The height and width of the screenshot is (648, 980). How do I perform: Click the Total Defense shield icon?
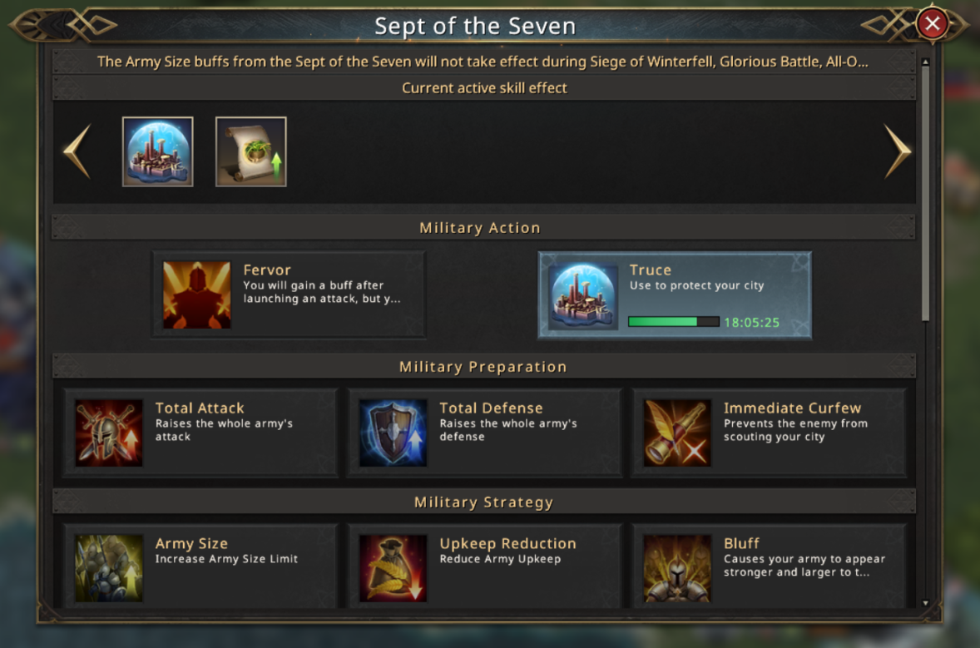(x=393, y=433)
